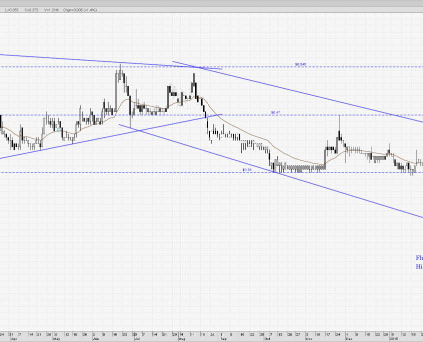Image resolution: width=423 pixels, height=342 pixels.
Task: Click the Sep label on the time axis
Action: 223,337
